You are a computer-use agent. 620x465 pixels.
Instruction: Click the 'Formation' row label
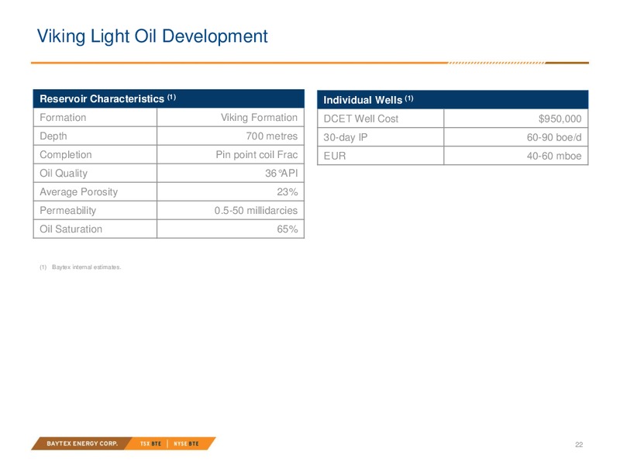tap(63, 118)
